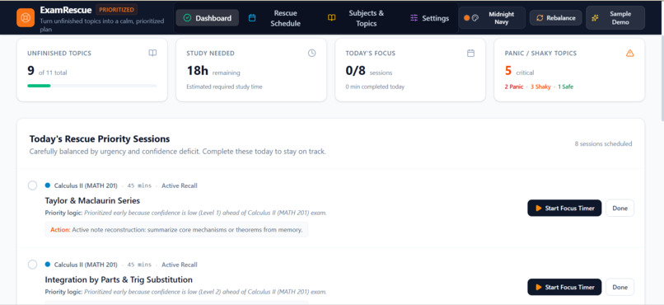Start Focus Timer for Taylor & Maclaurin Series

point(564,208)
